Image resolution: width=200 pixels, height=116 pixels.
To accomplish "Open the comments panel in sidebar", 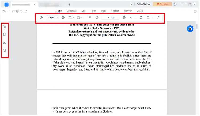I will (5, 42).
